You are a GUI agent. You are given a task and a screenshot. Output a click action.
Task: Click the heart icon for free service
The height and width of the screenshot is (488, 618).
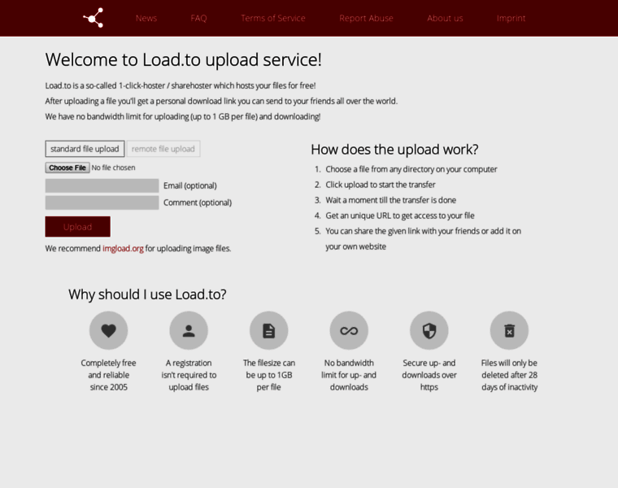(108, 330)
